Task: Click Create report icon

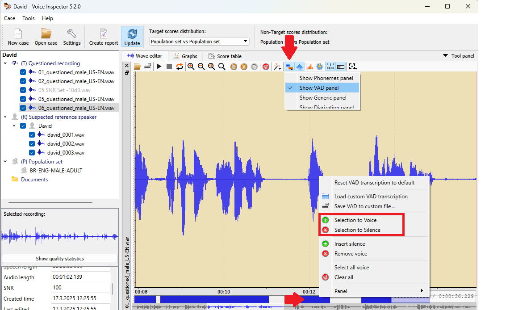Action: tap(104, 37)
